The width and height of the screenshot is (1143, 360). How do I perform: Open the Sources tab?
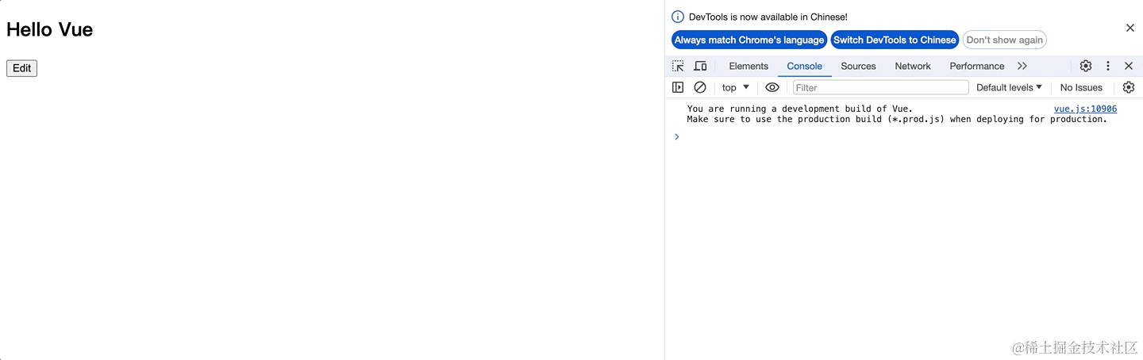(858, 66)
